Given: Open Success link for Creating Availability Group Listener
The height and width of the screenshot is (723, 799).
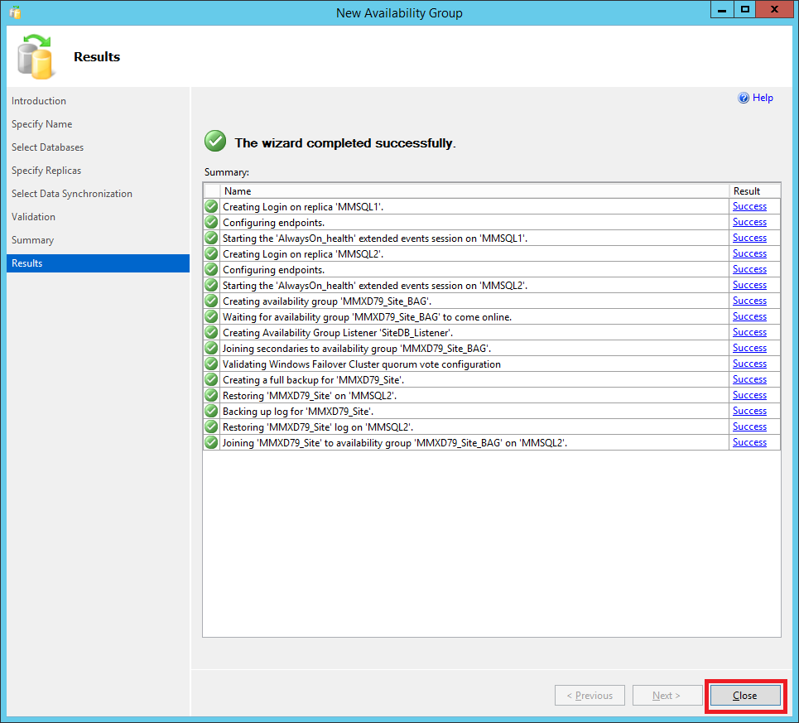Looking at the screenshot, I should point(749,332).
